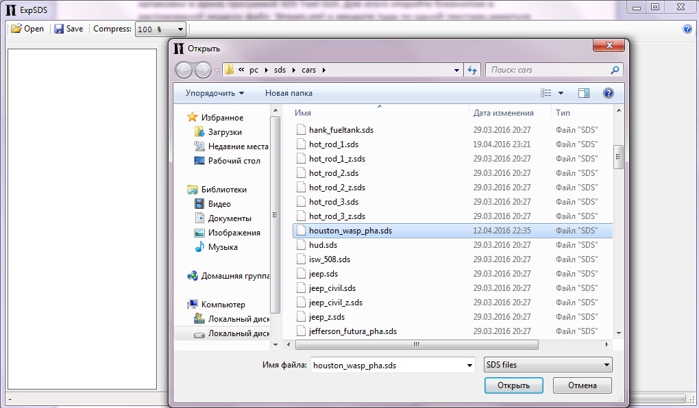Image resolution: width=699 pixels, height=408 pixels.
Task: Open the view mode options dropdown arrow
Action: 561,93
